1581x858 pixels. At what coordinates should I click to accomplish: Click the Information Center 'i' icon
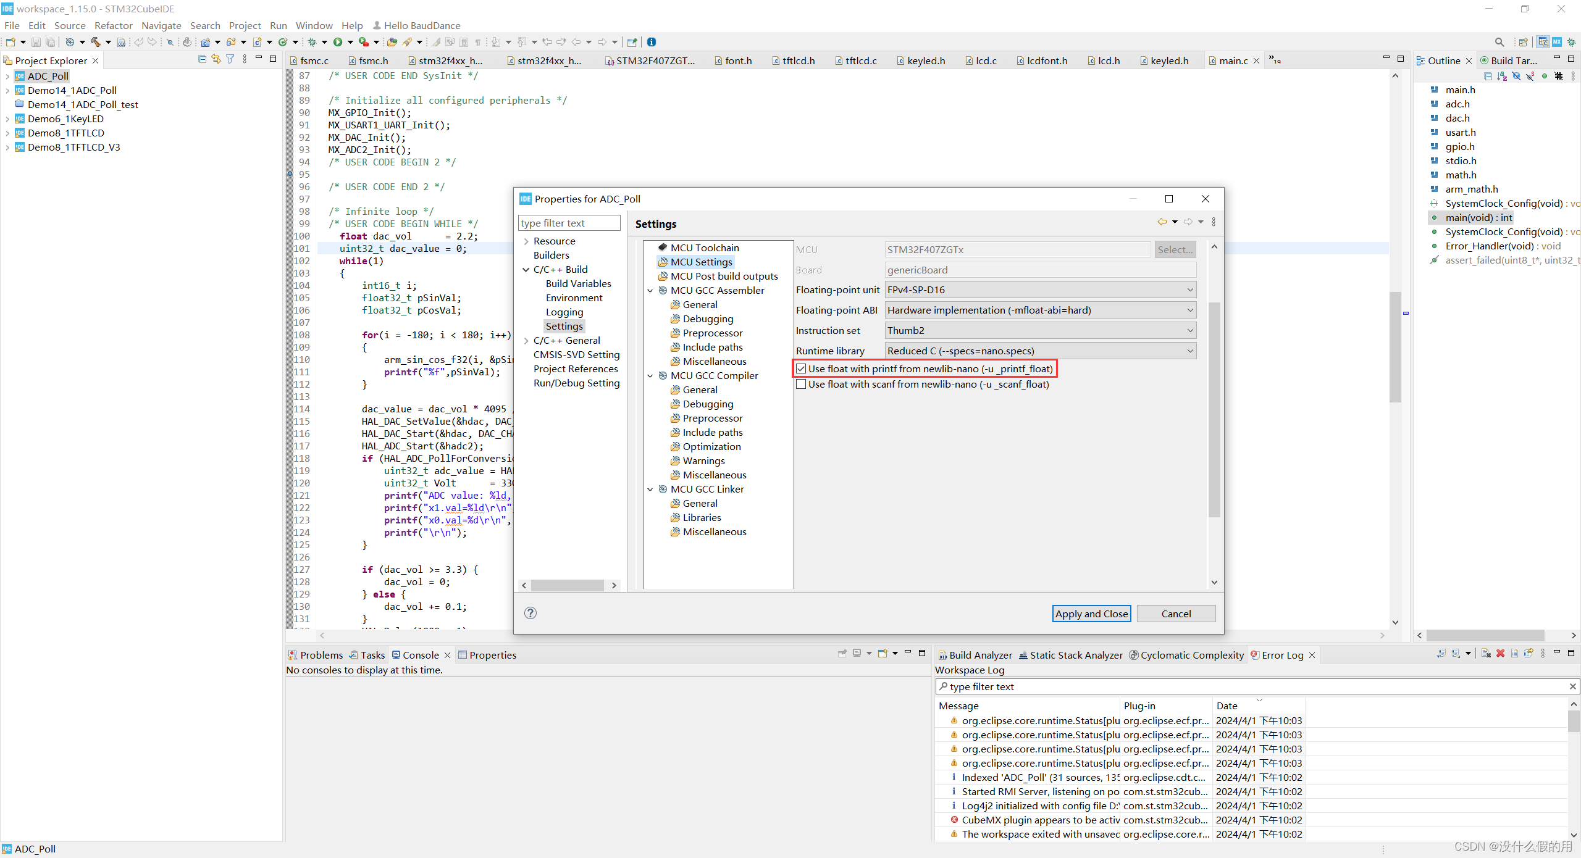tap(652, 42)
